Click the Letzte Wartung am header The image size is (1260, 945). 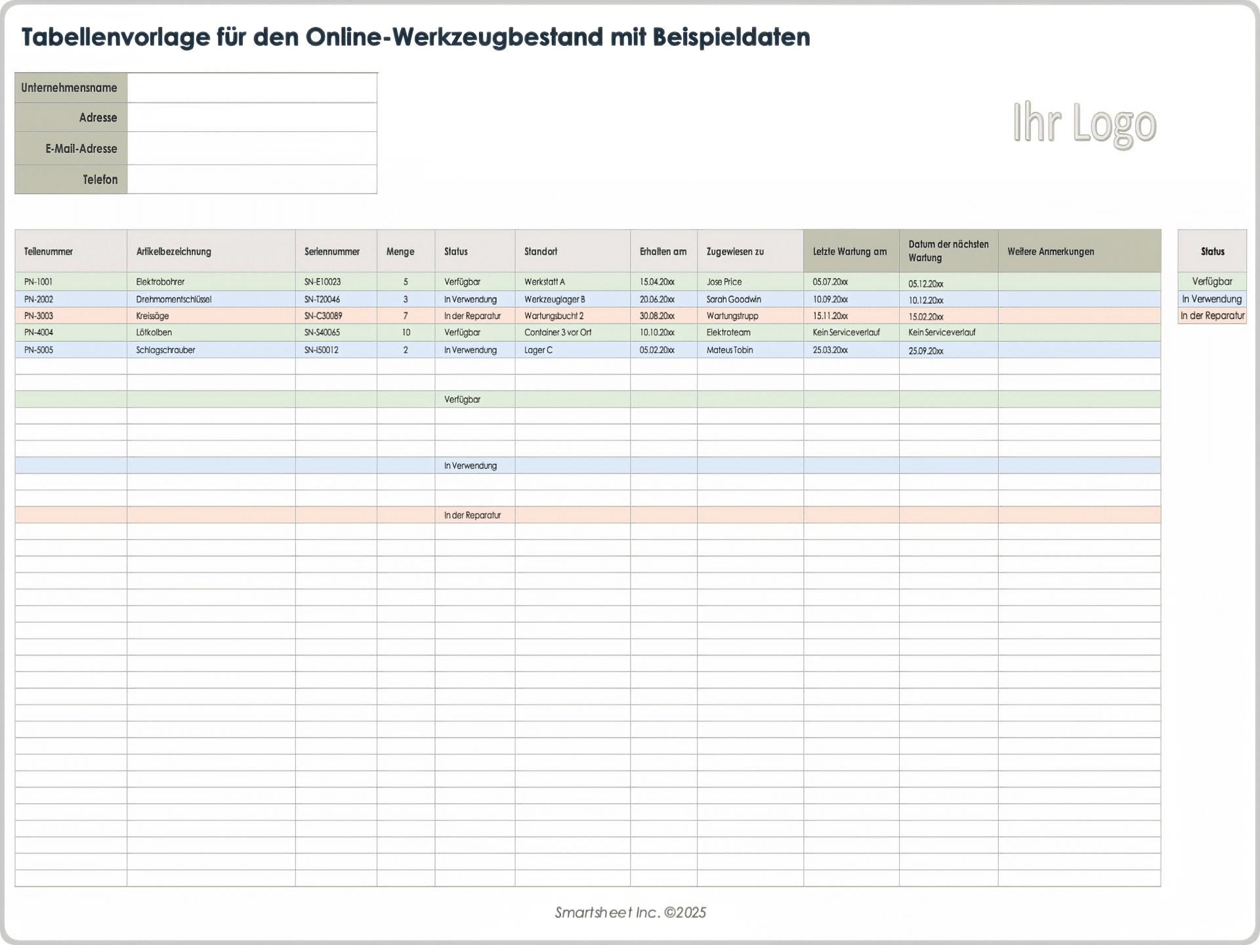[x=850, y=251]
